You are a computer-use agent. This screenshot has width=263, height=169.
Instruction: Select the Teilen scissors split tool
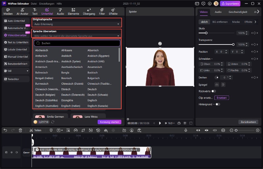[x=36, y=130]
